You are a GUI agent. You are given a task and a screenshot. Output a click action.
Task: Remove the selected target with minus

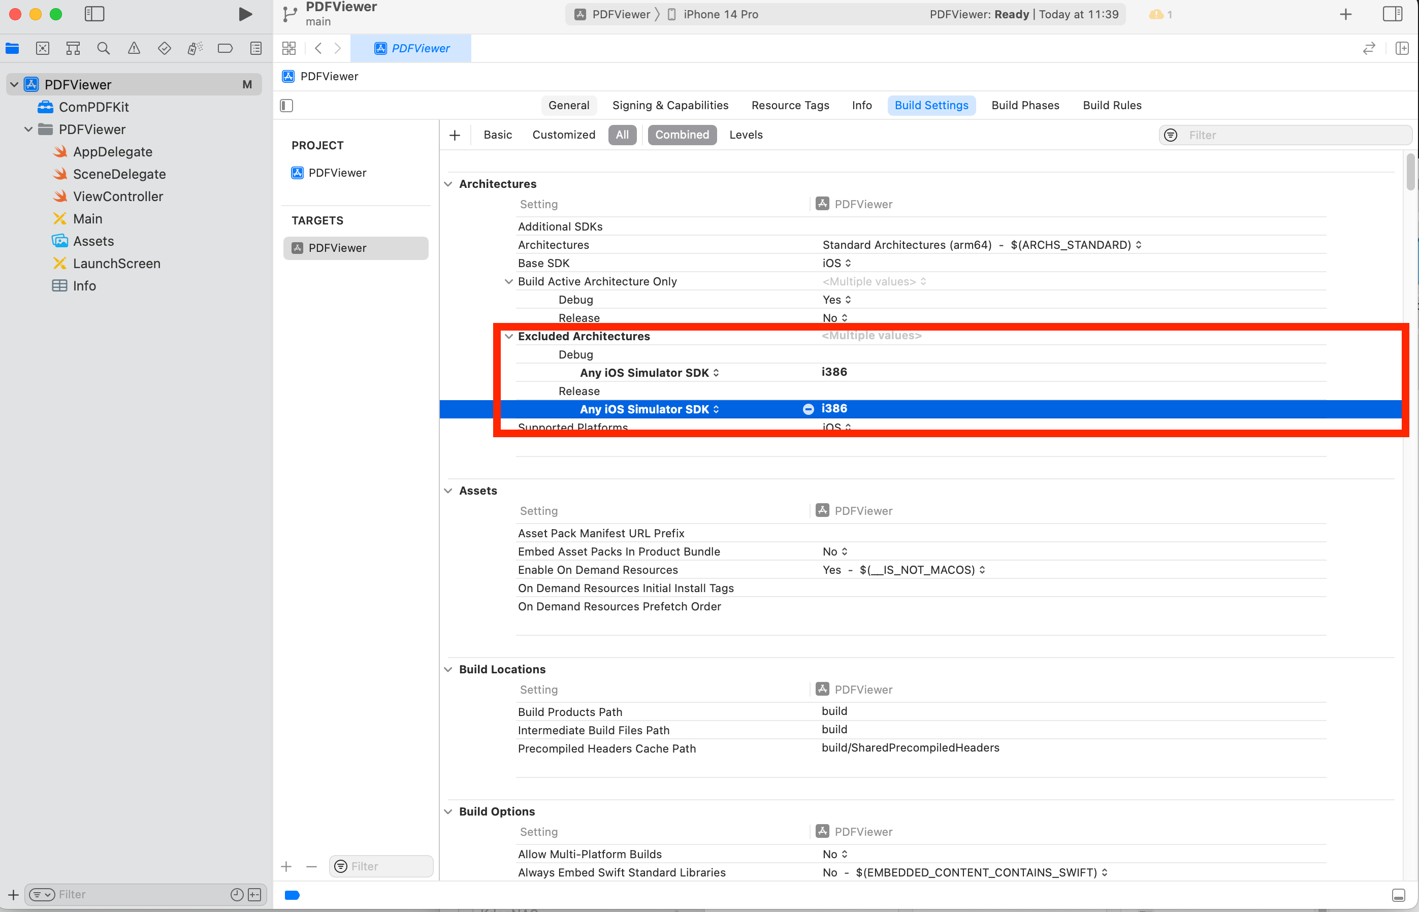point(311,867)
